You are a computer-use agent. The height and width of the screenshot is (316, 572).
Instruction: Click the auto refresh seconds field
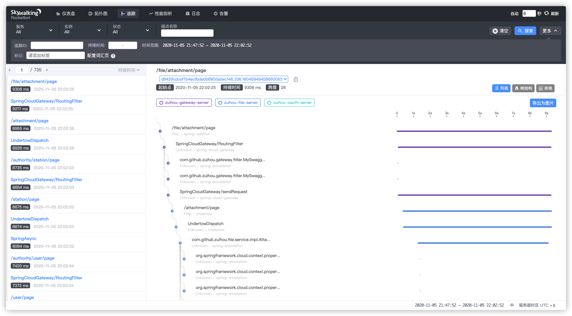click(x=529, y=13)
